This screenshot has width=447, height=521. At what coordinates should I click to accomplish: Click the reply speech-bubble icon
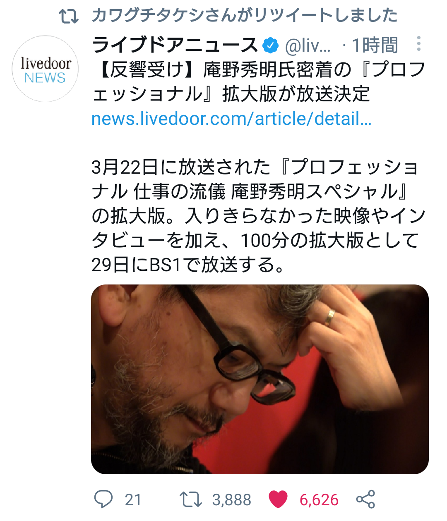[103, 499]
